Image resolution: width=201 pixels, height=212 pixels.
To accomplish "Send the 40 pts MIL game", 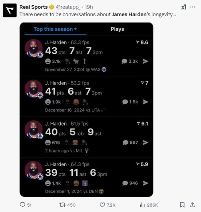I will pyautogui.click(x=145, y=142).
